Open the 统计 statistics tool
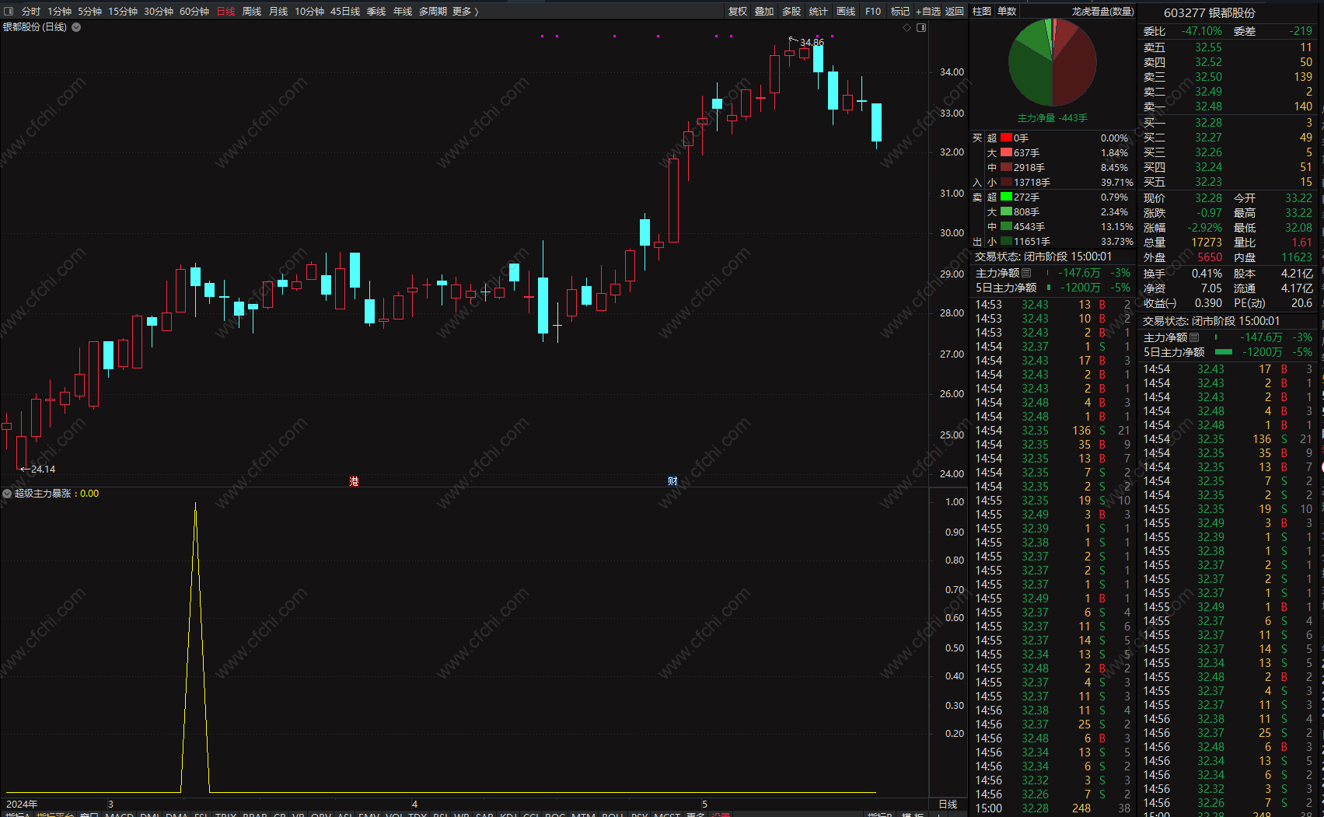Viewport: 1324px width, 817px height. pos(819,12)
